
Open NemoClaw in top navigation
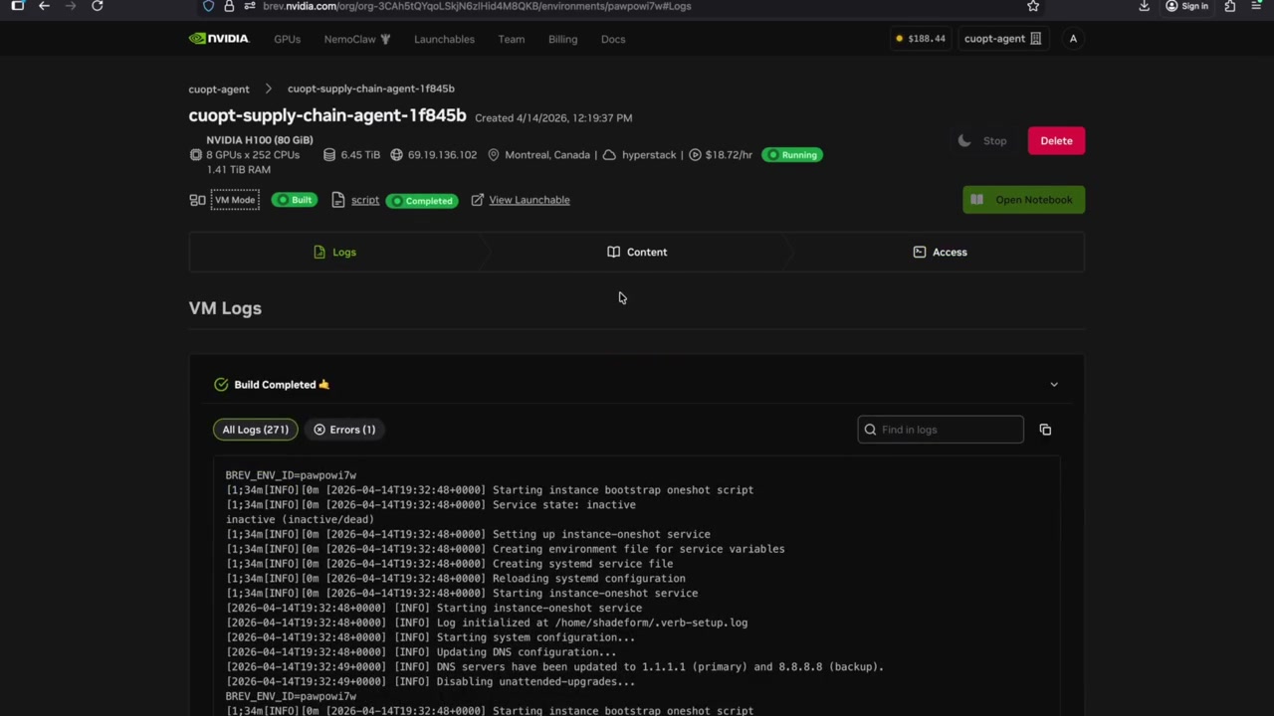click(356, 39)
